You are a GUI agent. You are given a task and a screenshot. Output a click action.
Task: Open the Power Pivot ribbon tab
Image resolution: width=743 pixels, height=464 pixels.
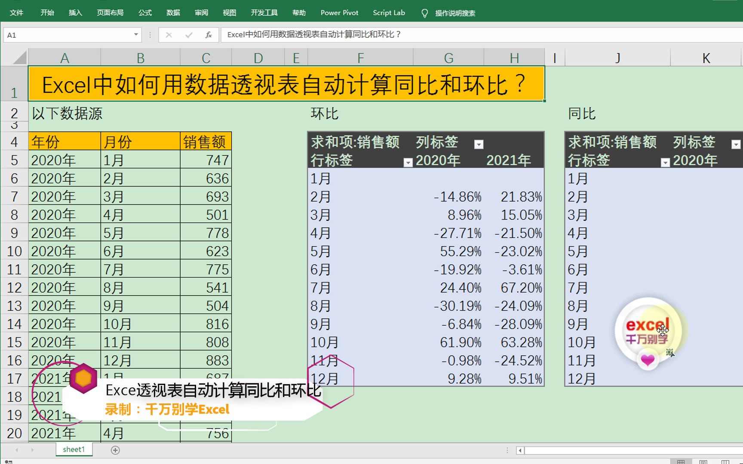click(339, 13)
